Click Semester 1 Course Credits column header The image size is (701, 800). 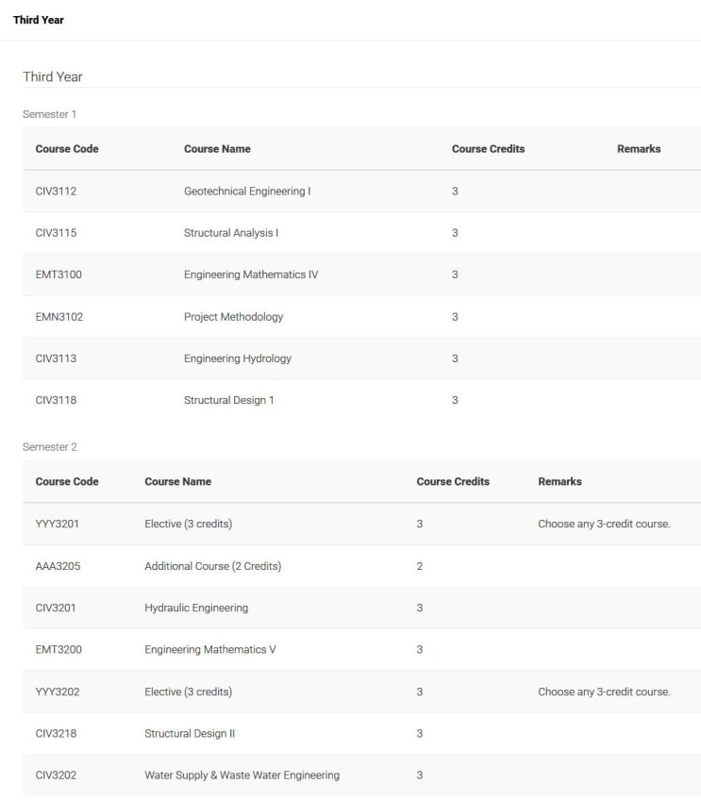click(x=488, y=149)
